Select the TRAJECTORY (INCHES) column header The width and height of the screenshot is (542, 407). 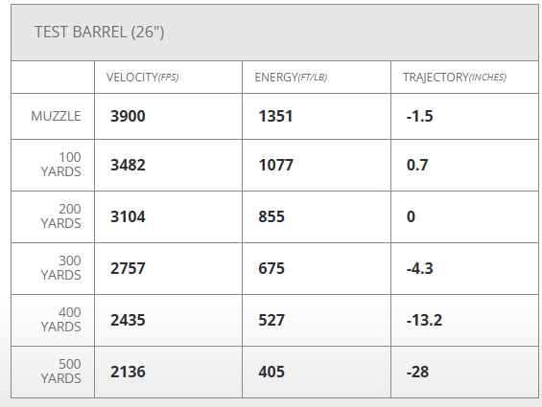pos(455,78)
